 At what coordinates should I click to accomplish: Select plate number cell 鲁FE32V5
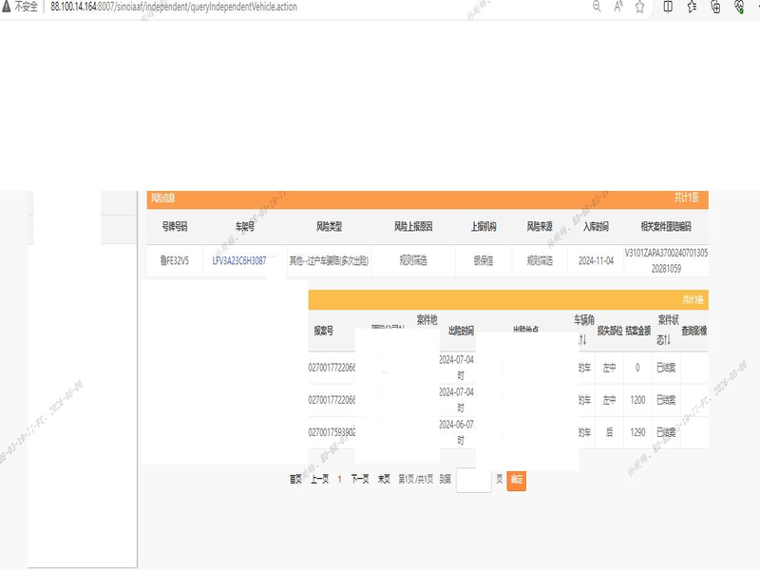[175, 260]
